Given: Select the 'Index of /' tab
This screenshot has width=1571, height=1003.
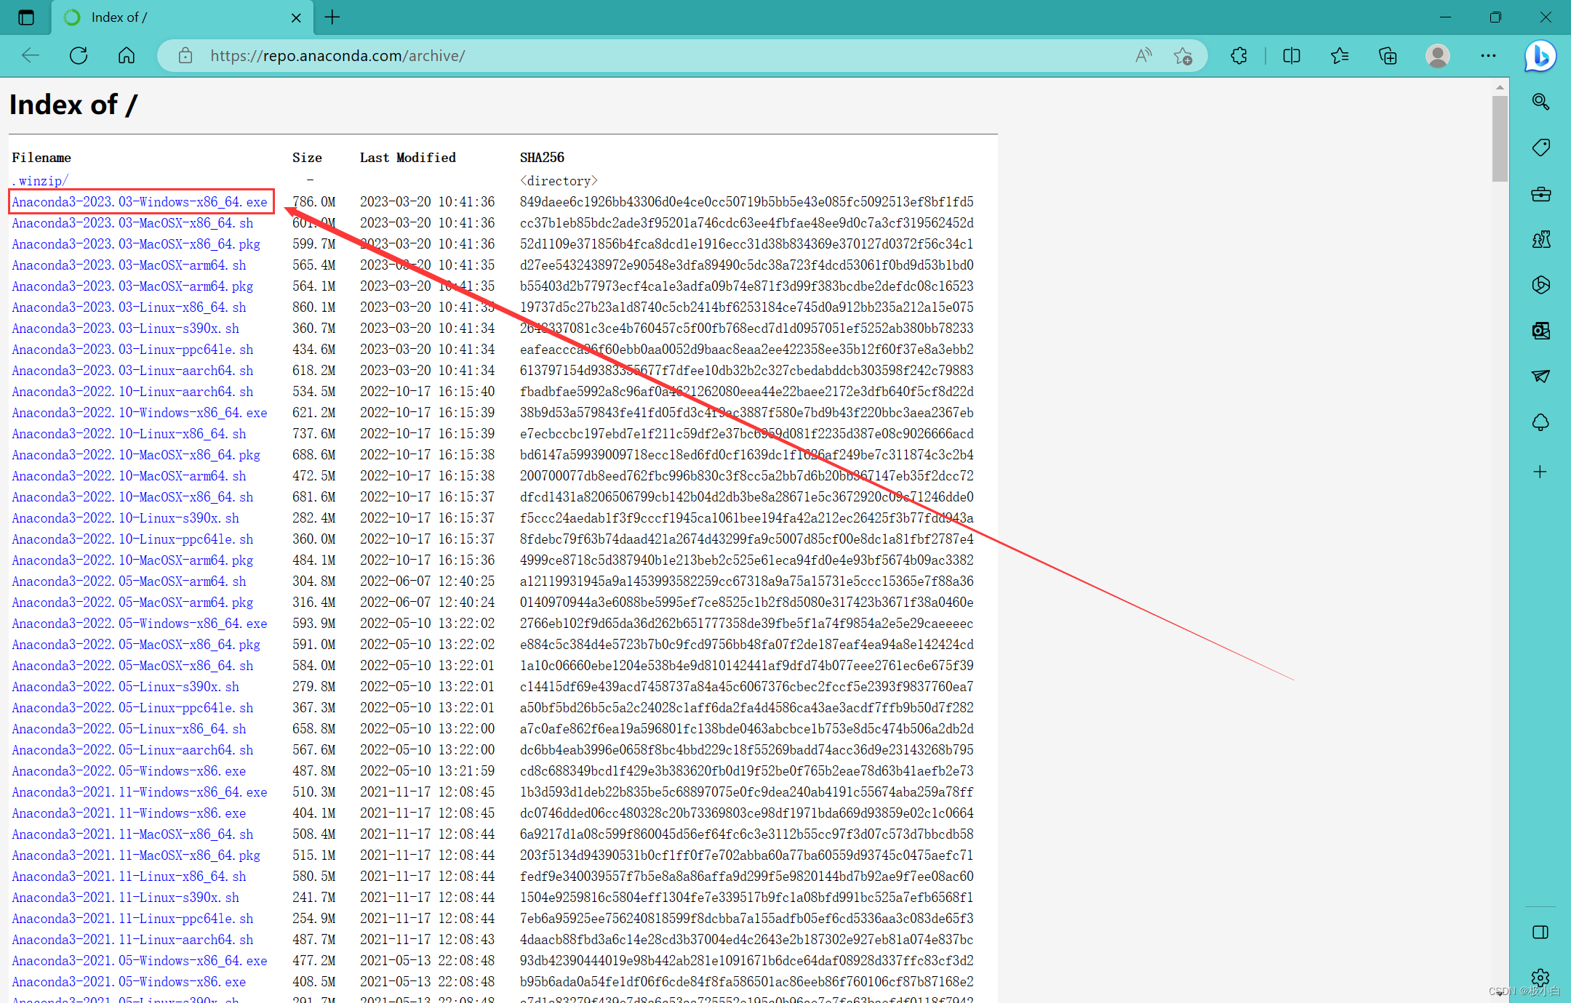Looking at the screenshot, I should (182, 17).
